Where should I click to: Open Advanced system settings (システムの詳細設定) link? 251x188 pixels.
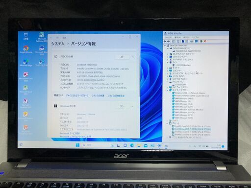[116, 95]
